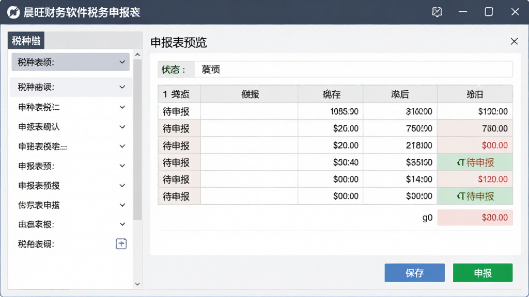
Task: Expand the 申报表预报 sidebar row
Action: (x=71, y=185)
